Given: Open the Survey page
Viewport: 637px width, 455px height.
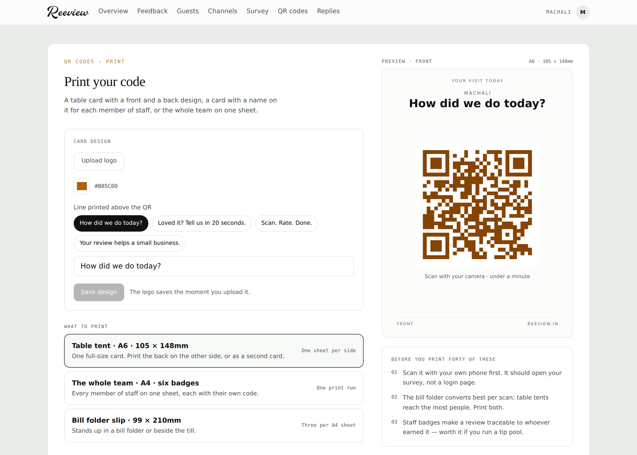Looking at the screenshot, I should [257, 11].
